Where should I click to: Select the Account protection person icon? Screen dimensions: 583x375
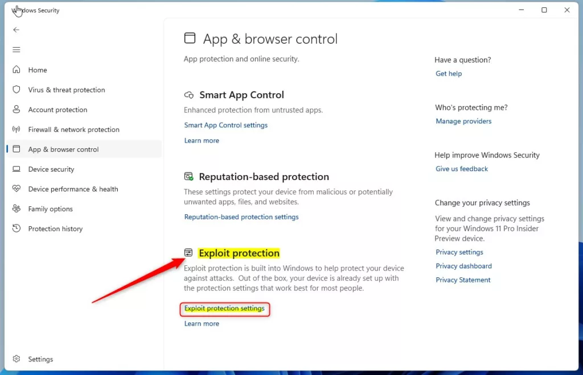pyautogui.click(x=17, y=110)
